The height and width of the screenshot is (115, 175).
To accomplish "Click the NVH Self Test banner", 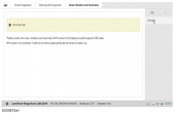I will pos(73,25).
